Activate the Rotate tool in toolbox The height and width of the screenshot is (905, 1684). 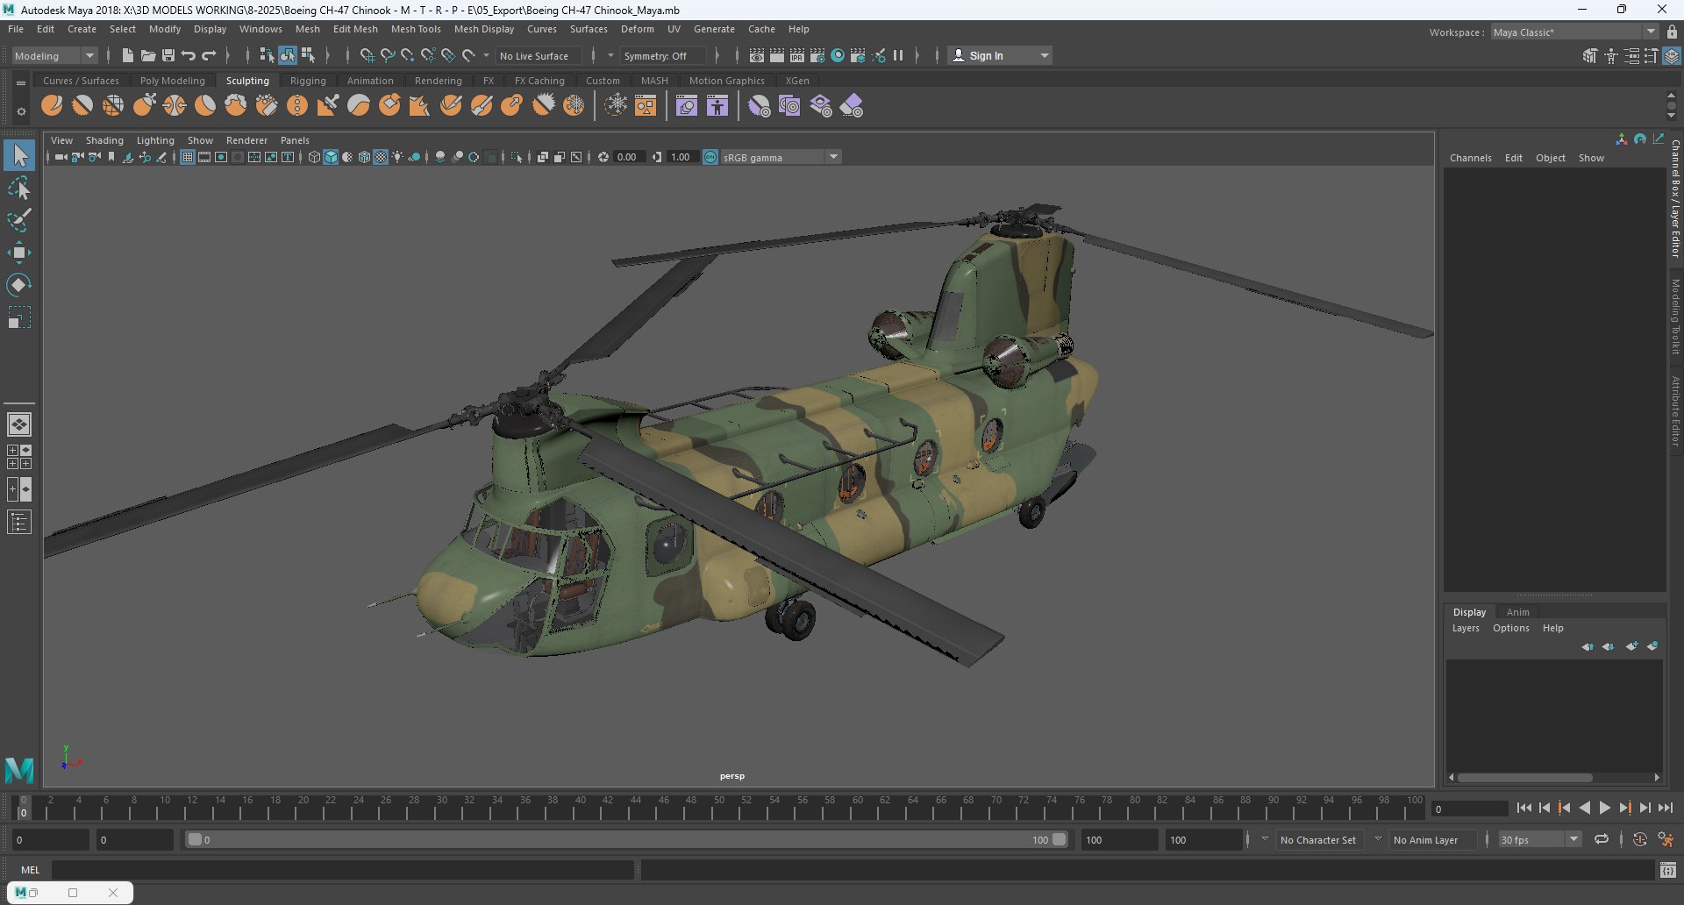19,285
